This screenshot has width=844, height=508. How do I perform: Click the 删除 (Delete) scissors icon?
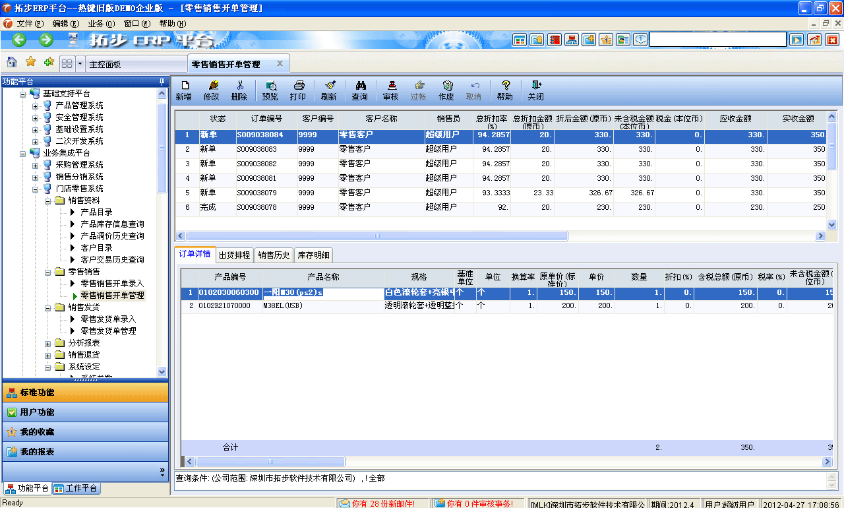(241, 90)
